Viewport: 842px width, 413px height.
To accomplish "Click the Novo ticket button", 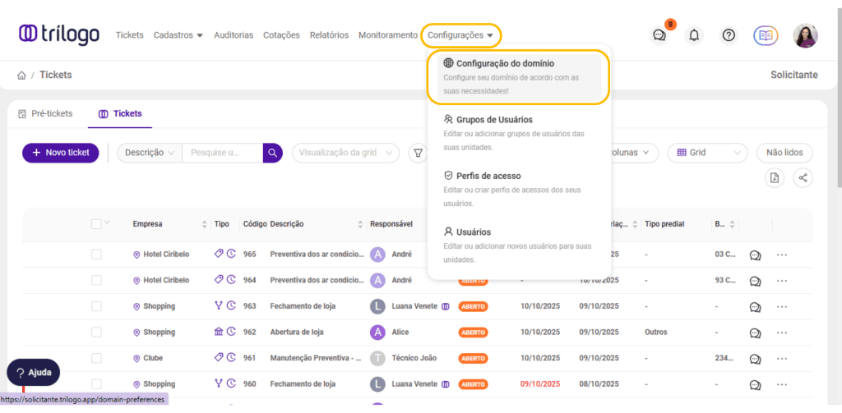I will (x=61, y=153).
